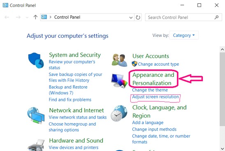The width and height of the screenshot is (225, 151).
Task: Click the User Accounts people icon
Action: pos(119,60)
